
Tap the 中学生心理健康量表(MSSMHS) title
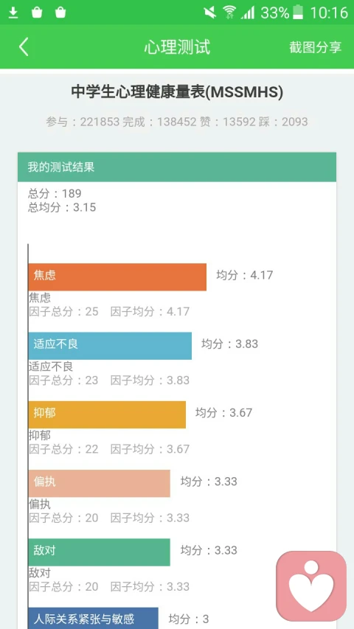[177, 93]
